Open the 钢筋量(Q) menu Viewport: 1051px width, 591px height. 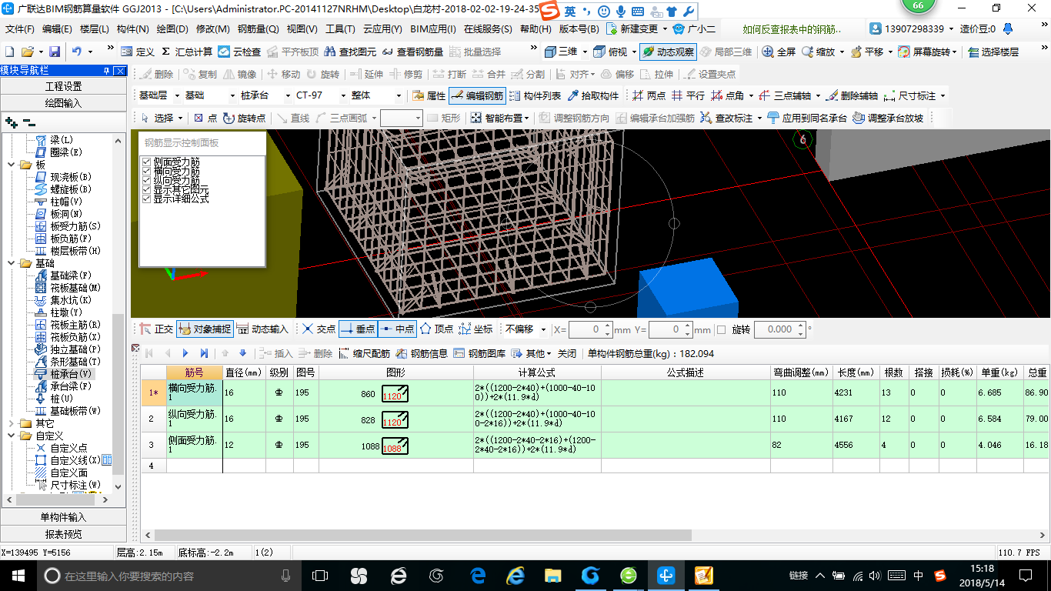pyautogui.click(x=258, y=29)
